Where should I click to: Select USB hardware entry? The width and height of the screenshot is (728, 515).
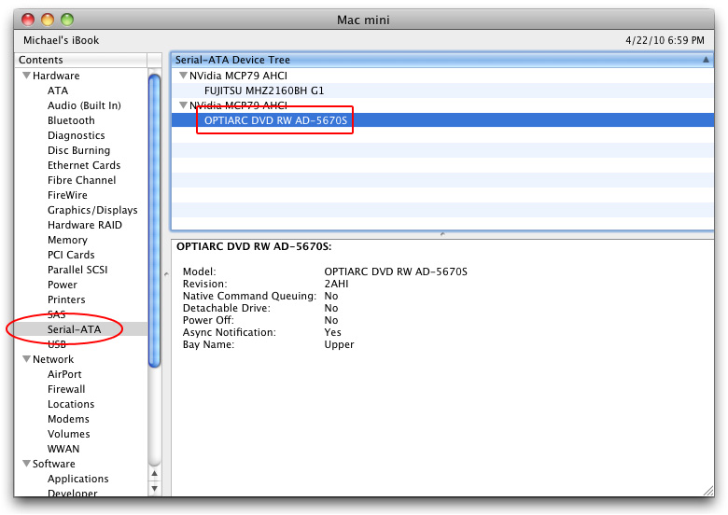(57, 344)
